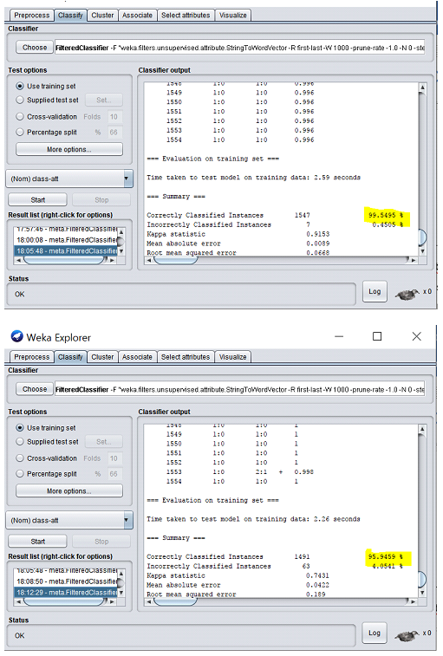
Task: Open the Associate tab in the Weka Explorer window
Action: (x=137, y=357)
